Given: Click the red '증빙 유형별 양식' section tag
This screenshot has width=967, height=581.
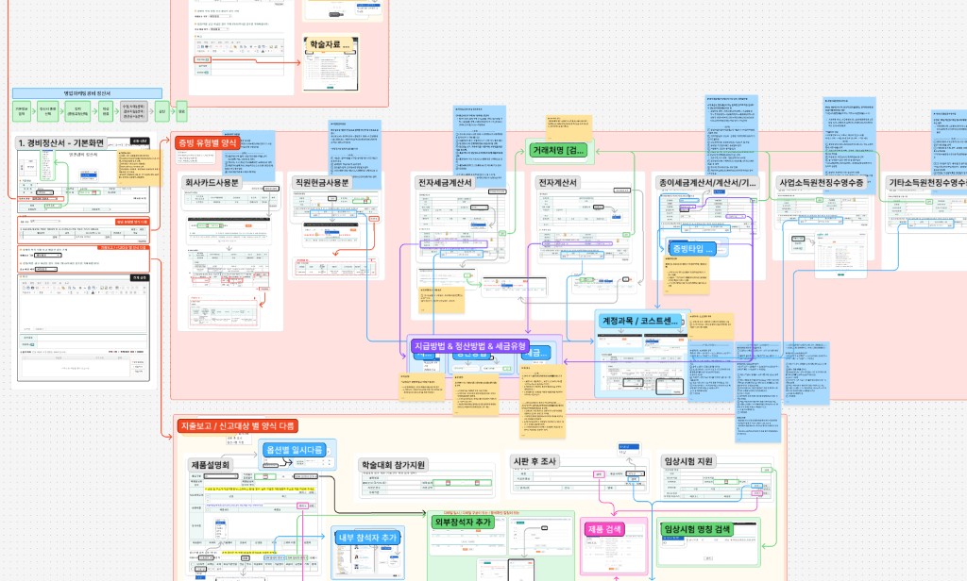Looking at the screenshot, I should pyautogui.click(x=207, y=143).
